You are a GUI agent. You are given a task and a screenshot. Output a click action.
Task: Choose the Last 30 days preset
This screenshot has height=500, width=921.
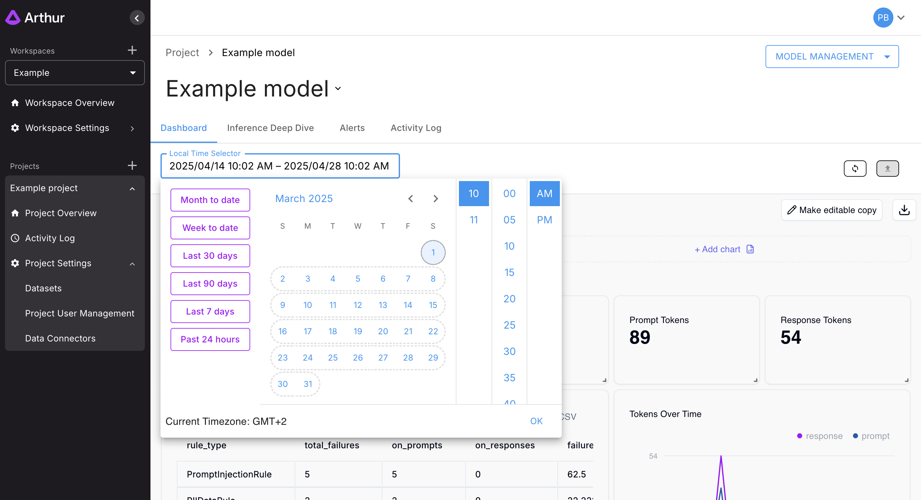210,256
